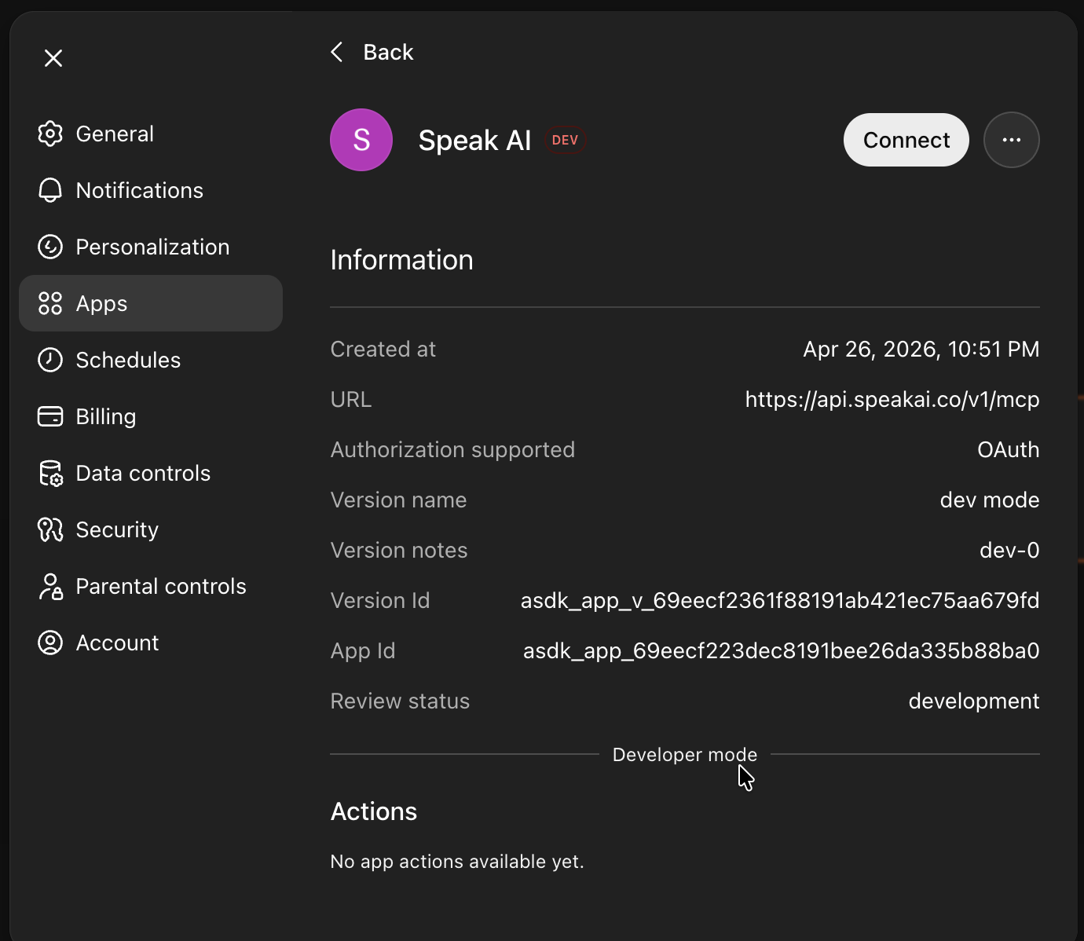Click the 'dev-0' version notes value

click(x=1009, y=550)
